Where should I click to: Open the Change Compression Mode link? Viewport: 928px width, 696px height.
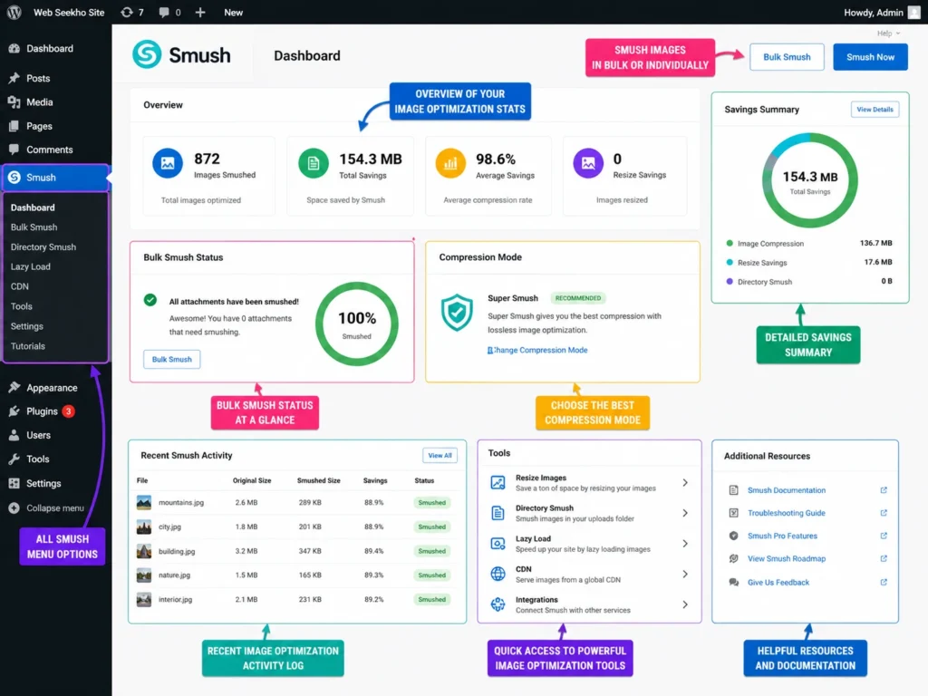537,351
